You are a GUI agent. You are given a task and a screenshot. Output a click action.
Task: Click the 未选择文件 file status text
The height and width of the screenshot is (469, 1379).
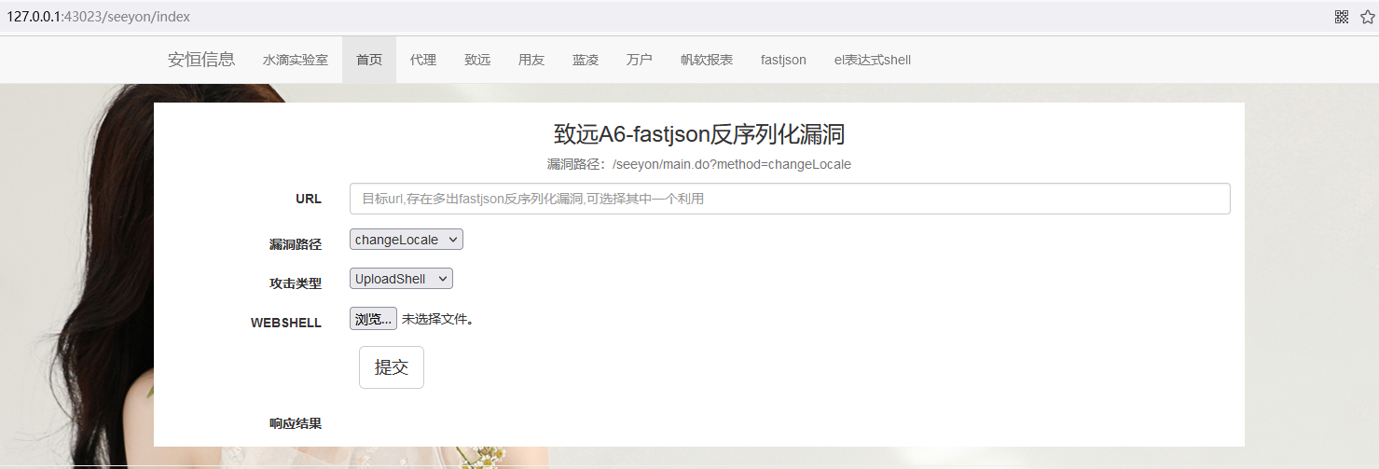click(437, 319)
